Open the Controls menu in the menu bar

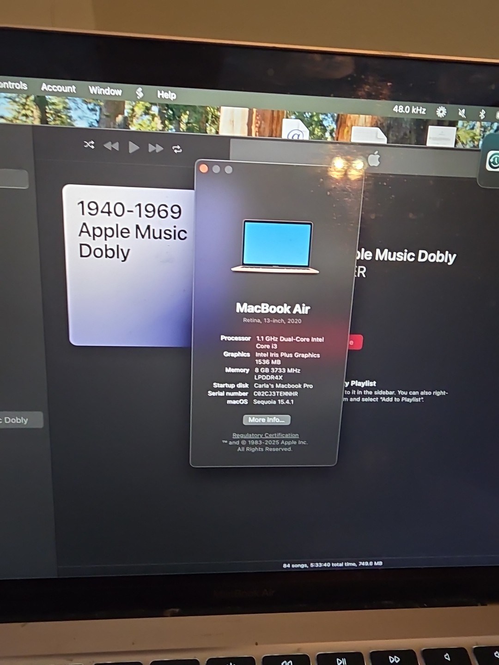tap(13, 85)
